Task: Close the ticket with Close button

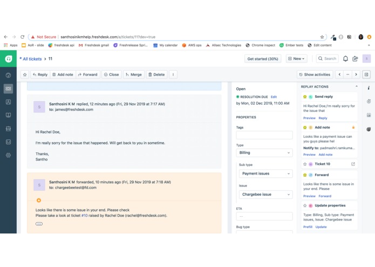Action: (112, 75)
